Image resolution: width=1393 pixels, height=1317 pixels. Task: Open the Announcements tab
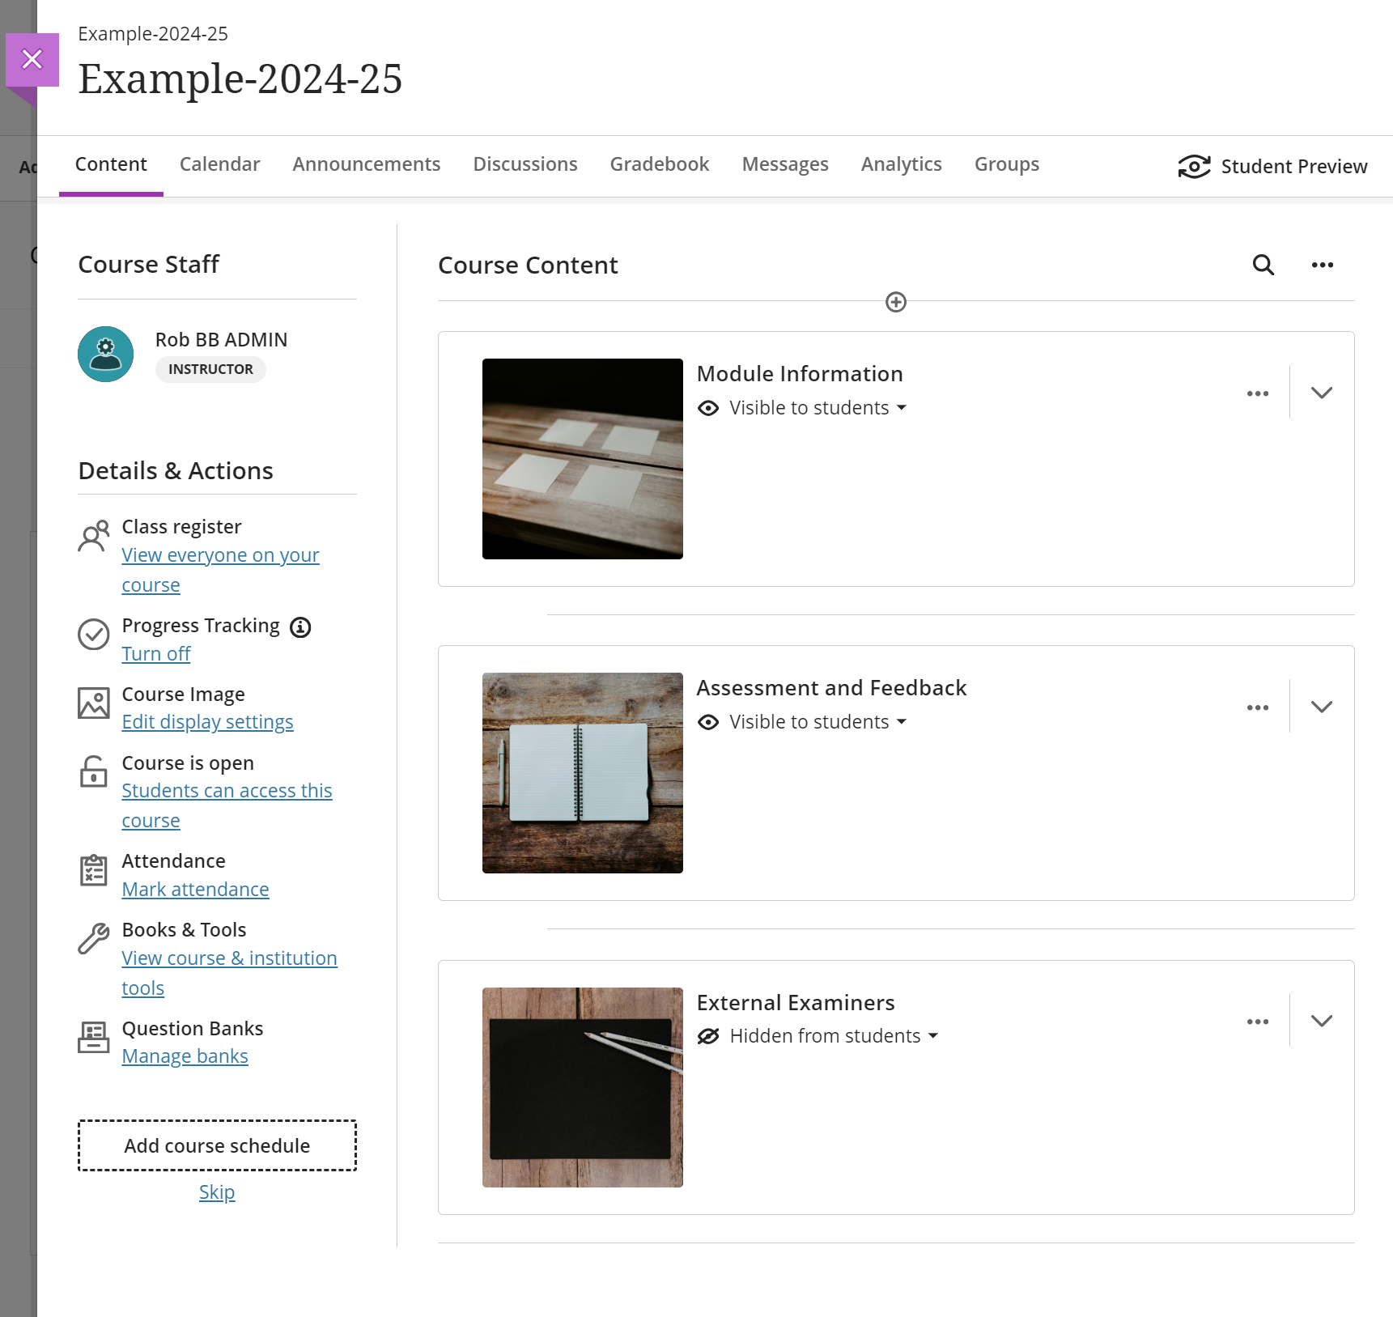367,164
